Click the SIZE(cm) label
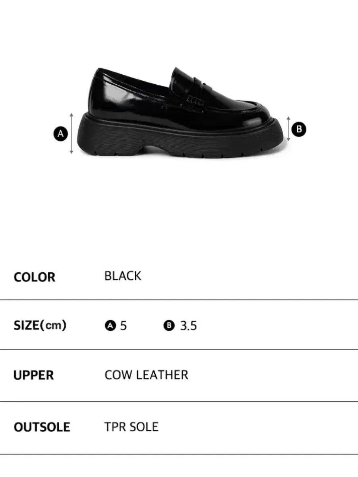The image size is (358, 477). [x=40, y=326]
